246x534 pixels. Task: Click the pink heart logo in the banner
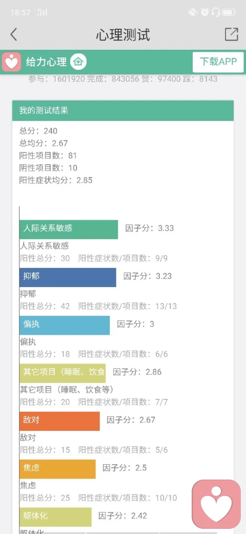tap(12, 62)
